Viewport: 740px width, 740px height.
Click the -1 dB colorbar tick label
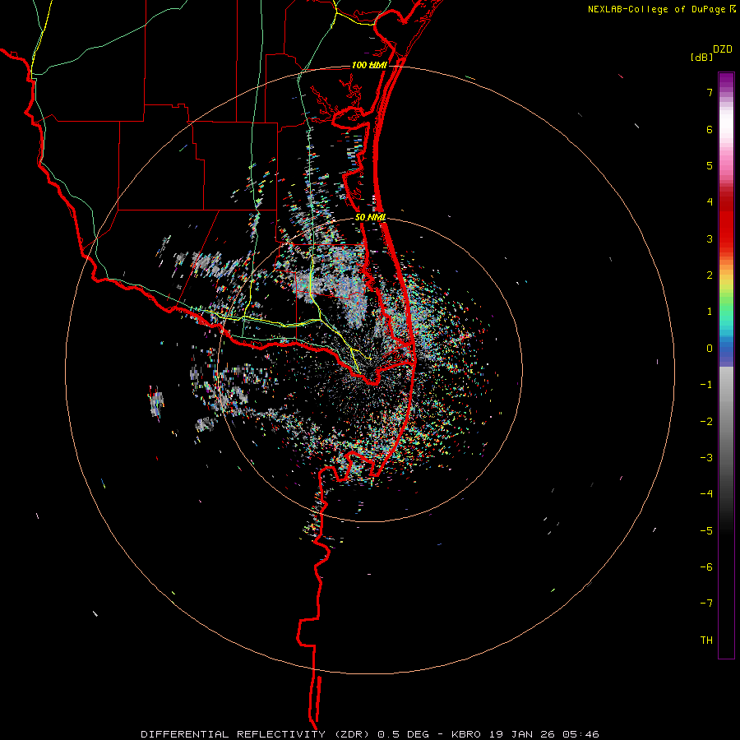pyautogui.click(x=706, y=385)
